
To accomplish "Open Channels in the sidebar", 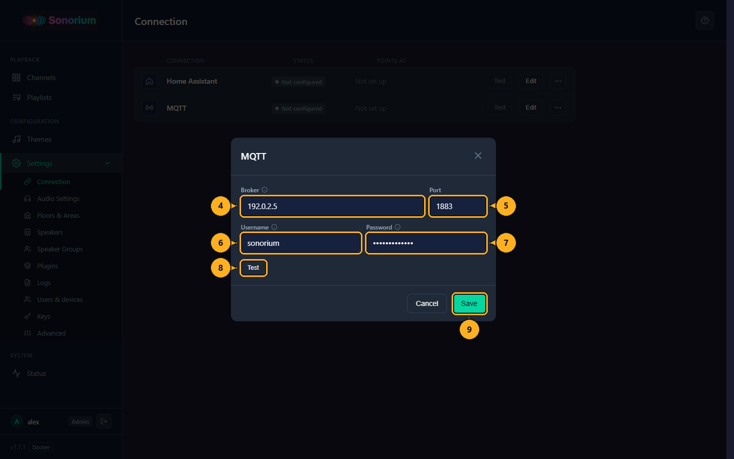I will 61,78.
